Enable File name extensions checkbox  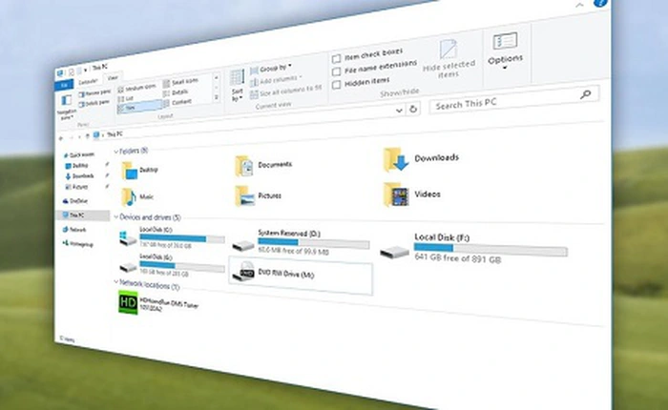click(337, 72)
